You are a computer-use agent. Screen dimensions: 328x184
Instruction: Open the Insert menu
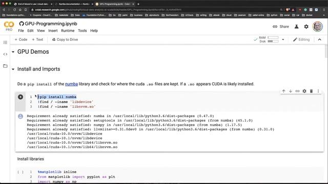point(53,31)
